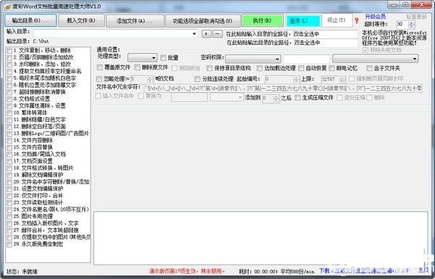Image resolution: width=435 pixels, height=279 pixels.
Task: Check function 10 繁体转简体
Action: [x=9, y=113]
